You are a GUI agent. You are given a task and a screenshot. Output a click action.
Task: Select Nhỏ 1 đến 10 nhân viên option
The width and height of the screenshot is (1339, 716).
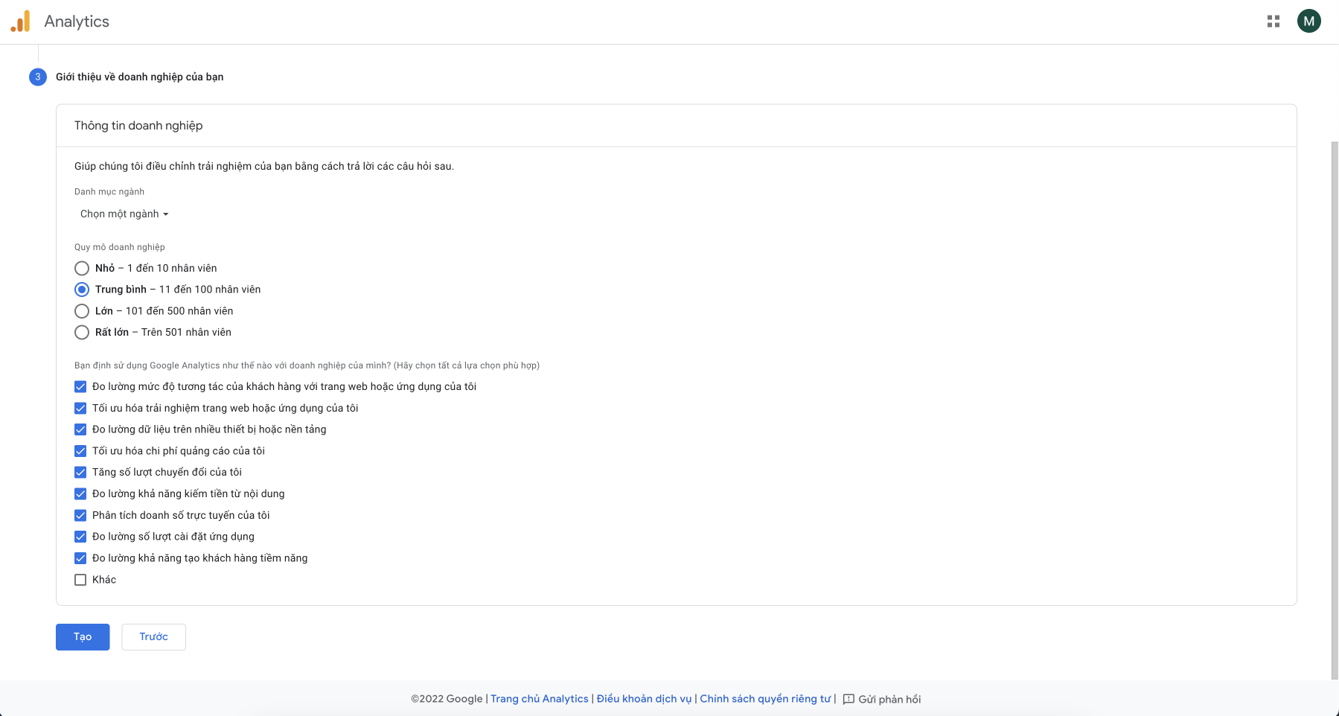point(82,268)
